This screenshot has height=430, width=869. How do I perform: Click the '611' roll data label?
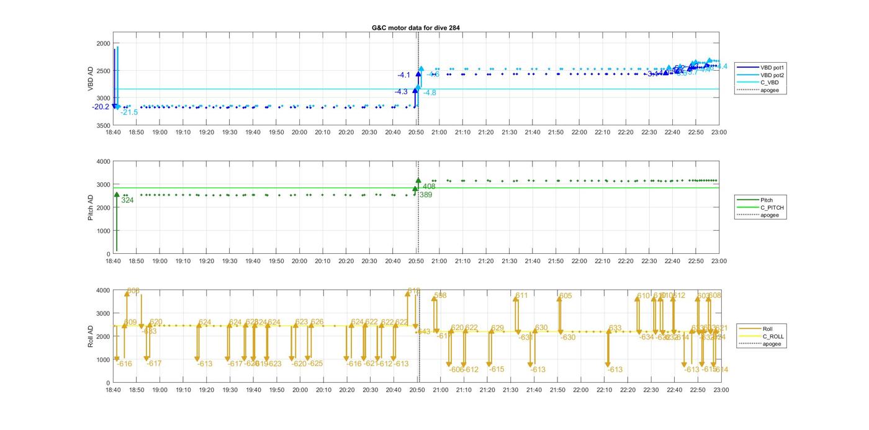521,295
